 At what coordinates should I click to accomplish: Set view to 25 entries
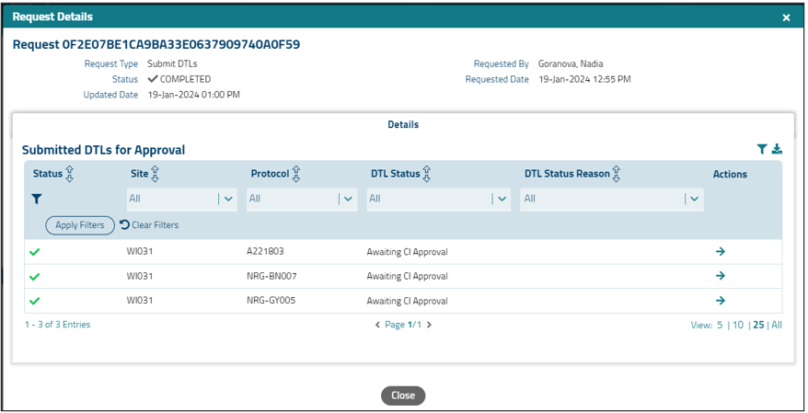coord(758,325)
